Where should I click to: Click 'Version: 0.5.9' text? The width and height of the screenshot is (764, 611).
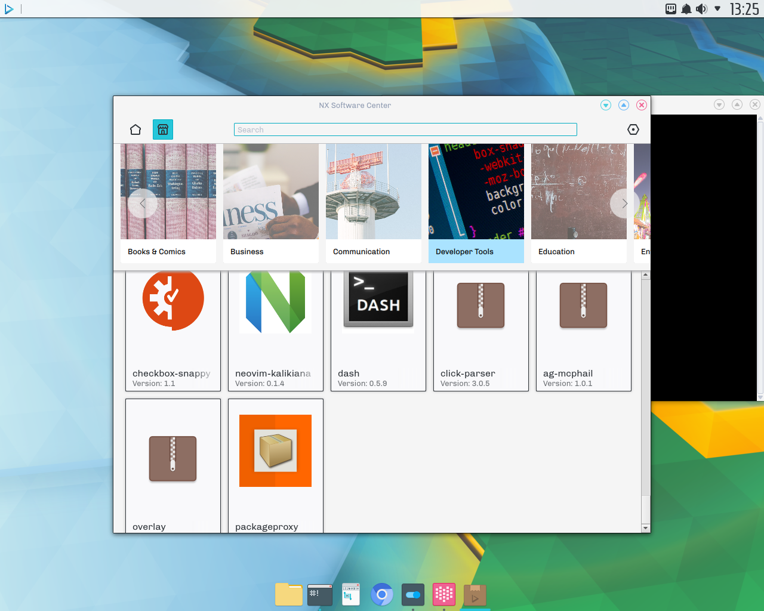(x=362, y=384)
